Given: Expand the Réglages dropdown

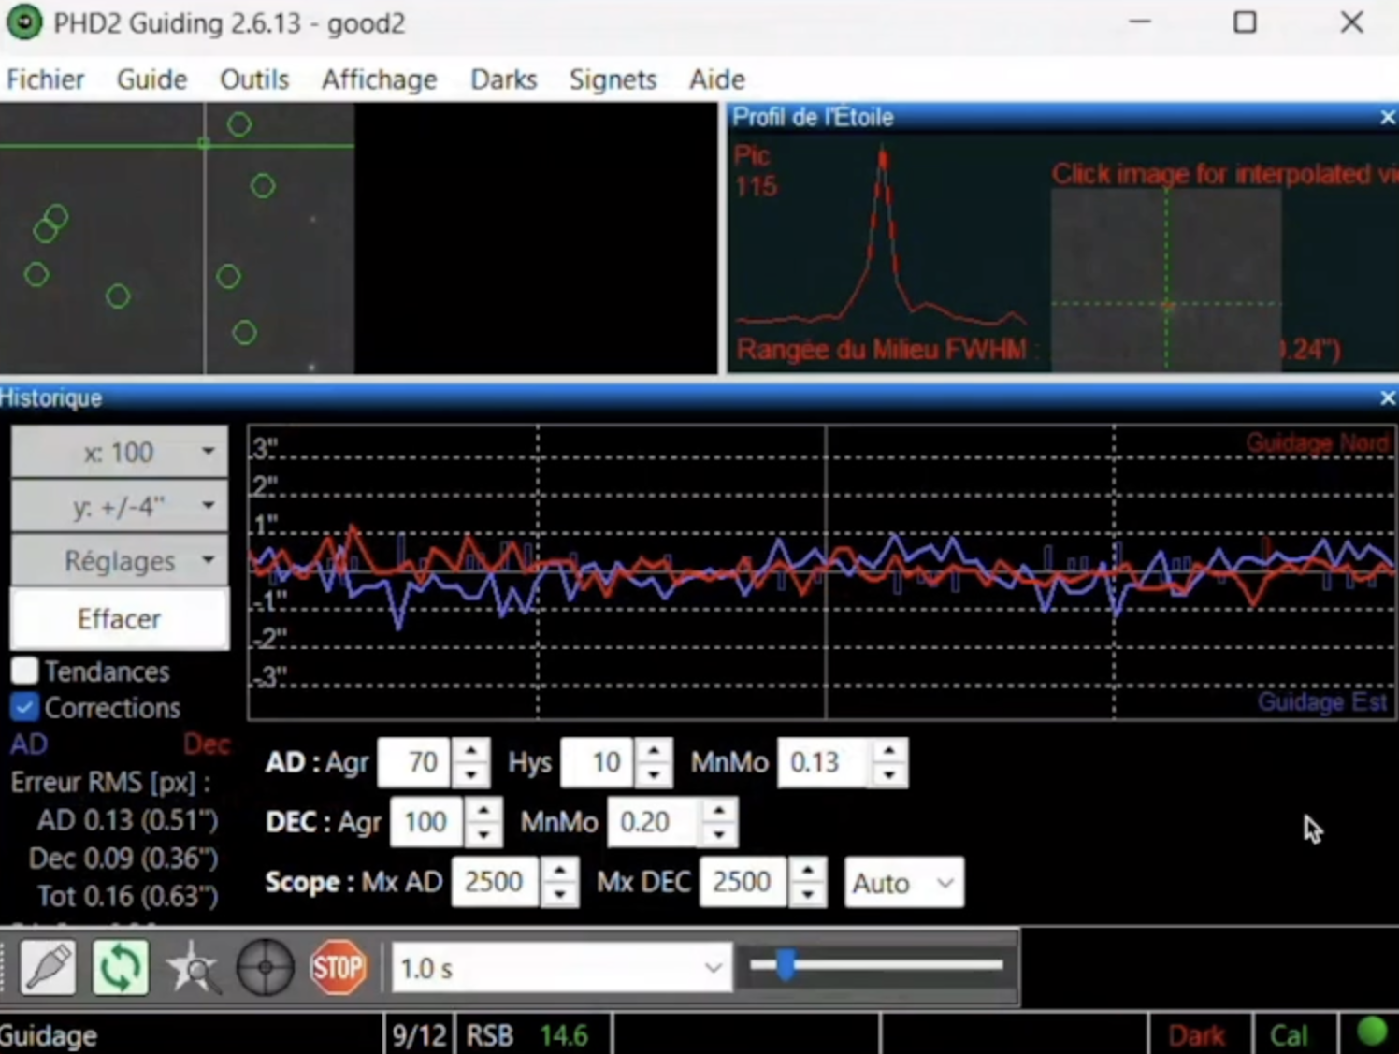Looking at the screenshot, I should 119,561.
